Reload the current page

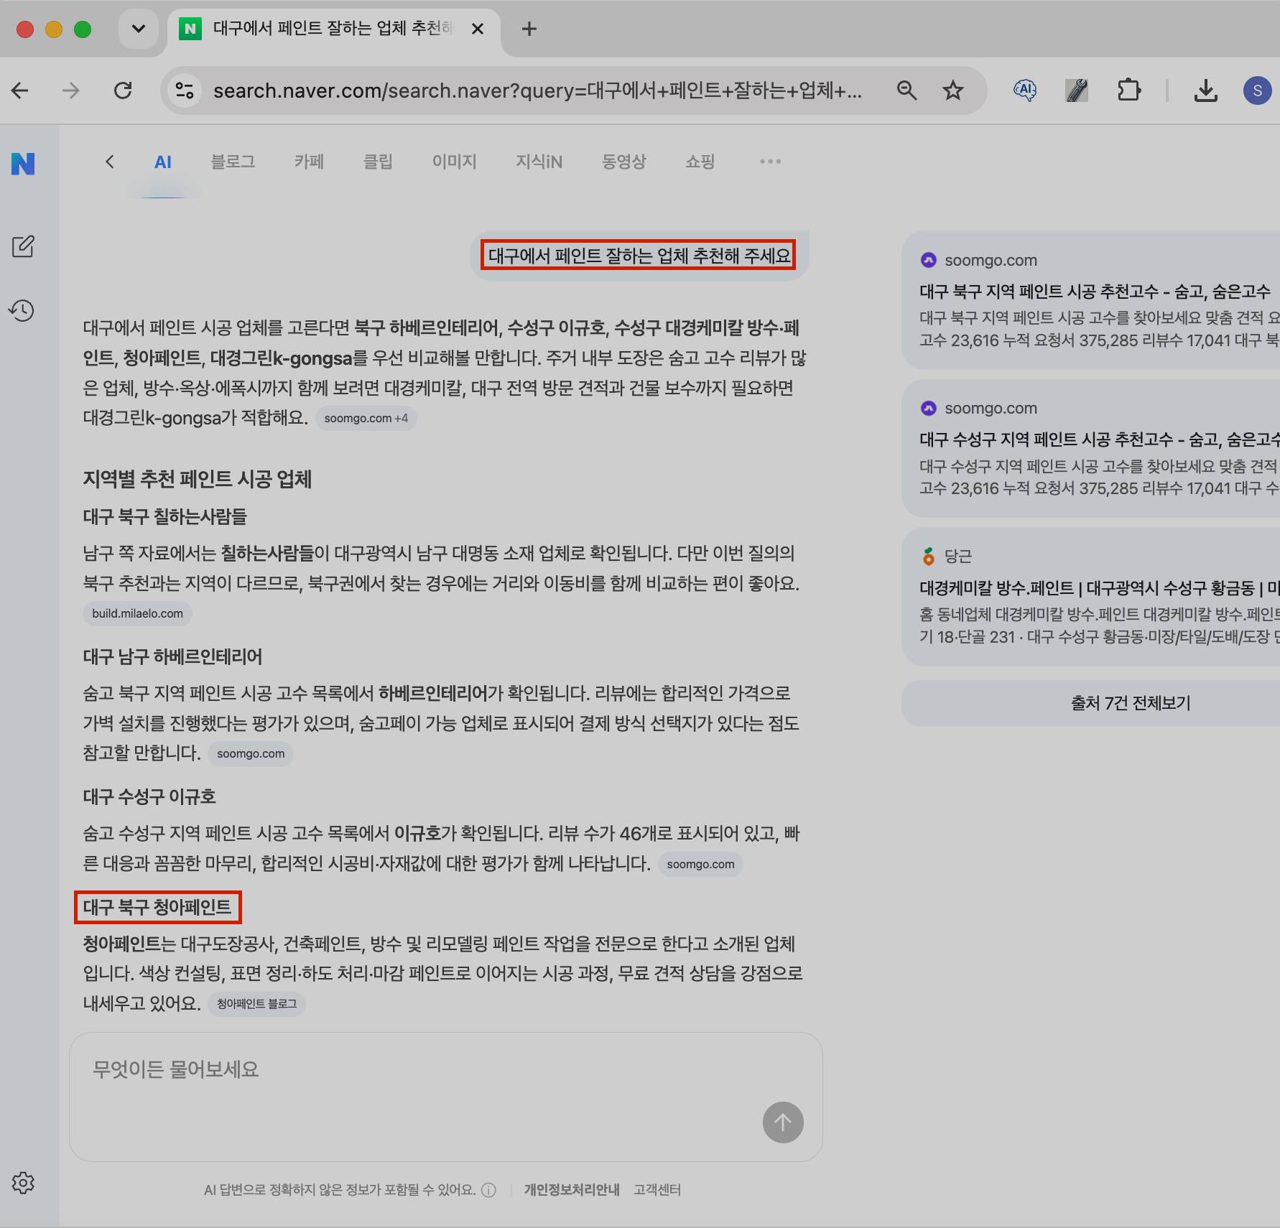pos(124,90)
